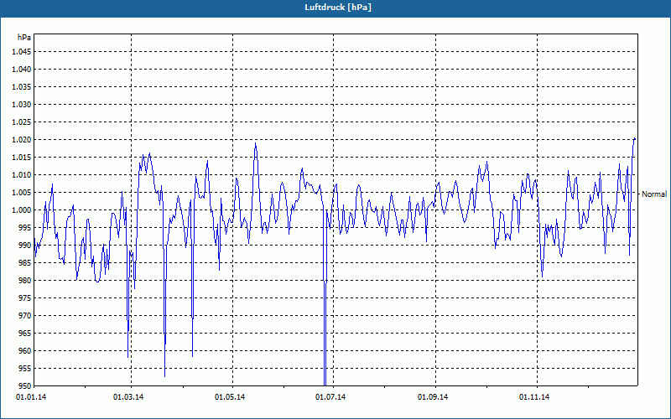The height and width of the screenshot is (419, 671).
Task: Select the 1.035 y-axis label
Action: (22, 87)
